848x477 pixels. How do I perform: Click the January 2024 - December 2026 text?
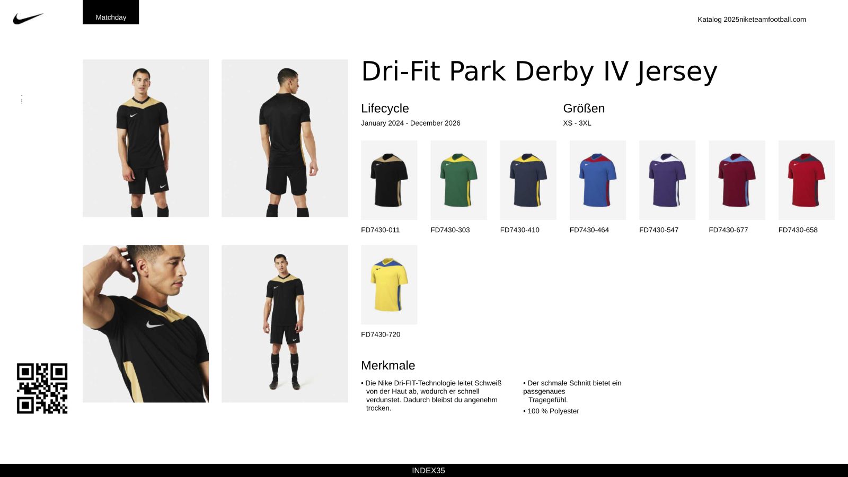click(411, 123)
